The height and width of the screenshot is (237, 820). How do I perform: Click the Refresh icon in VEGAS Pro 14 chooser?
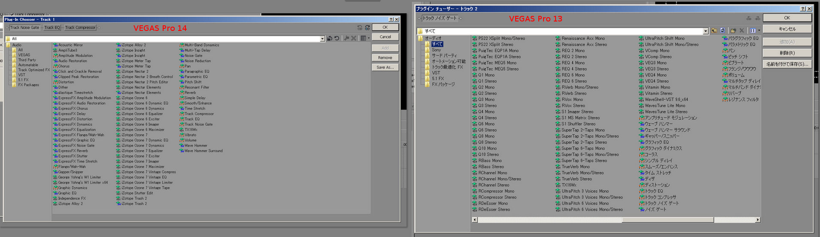(337, 39)
